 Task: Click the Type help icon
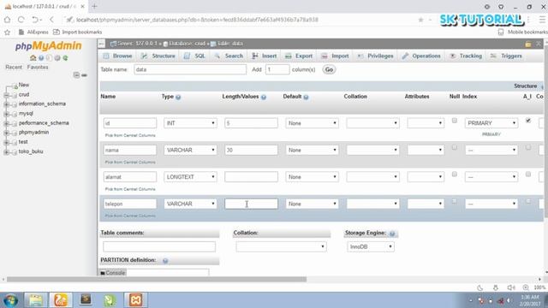178,97
